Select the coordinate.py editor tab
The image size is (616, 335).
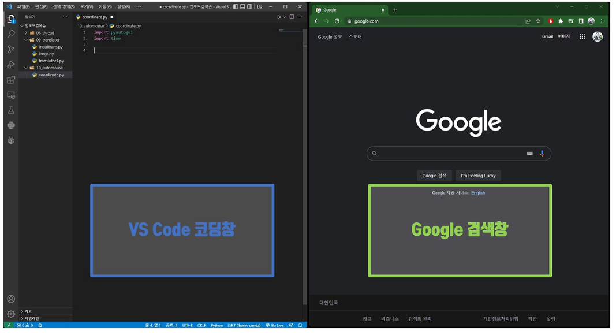95,17
